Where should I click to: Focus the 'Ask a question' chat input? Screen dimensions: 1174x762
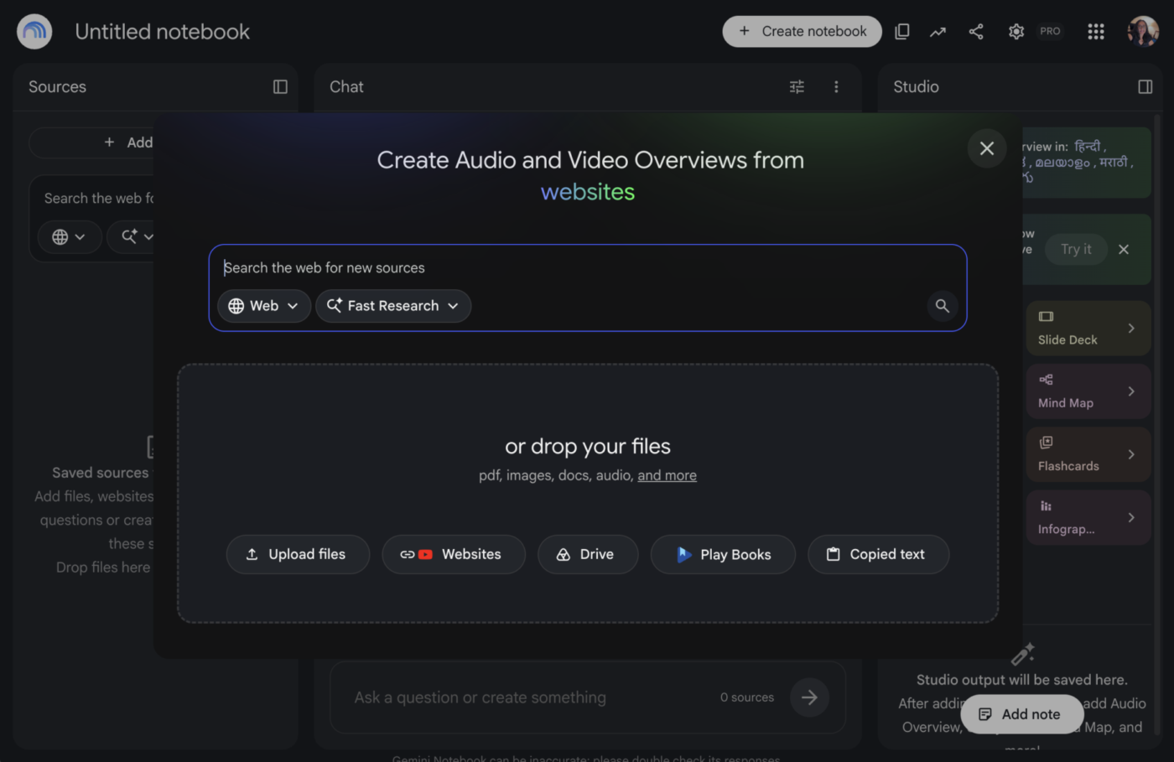pos(528,697)
